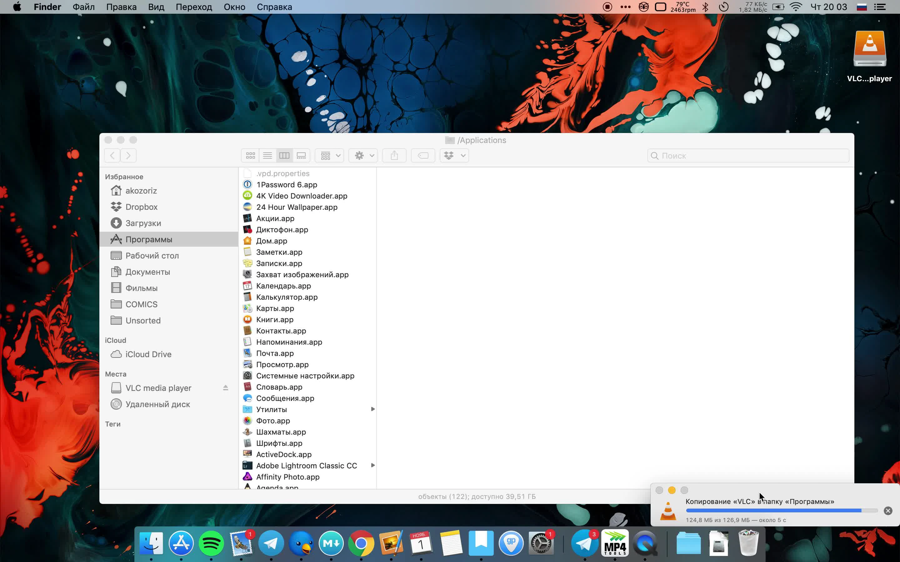Click the Edit Tags toolbar button
Screen dimensions: 900x562
tap(423, 155)
